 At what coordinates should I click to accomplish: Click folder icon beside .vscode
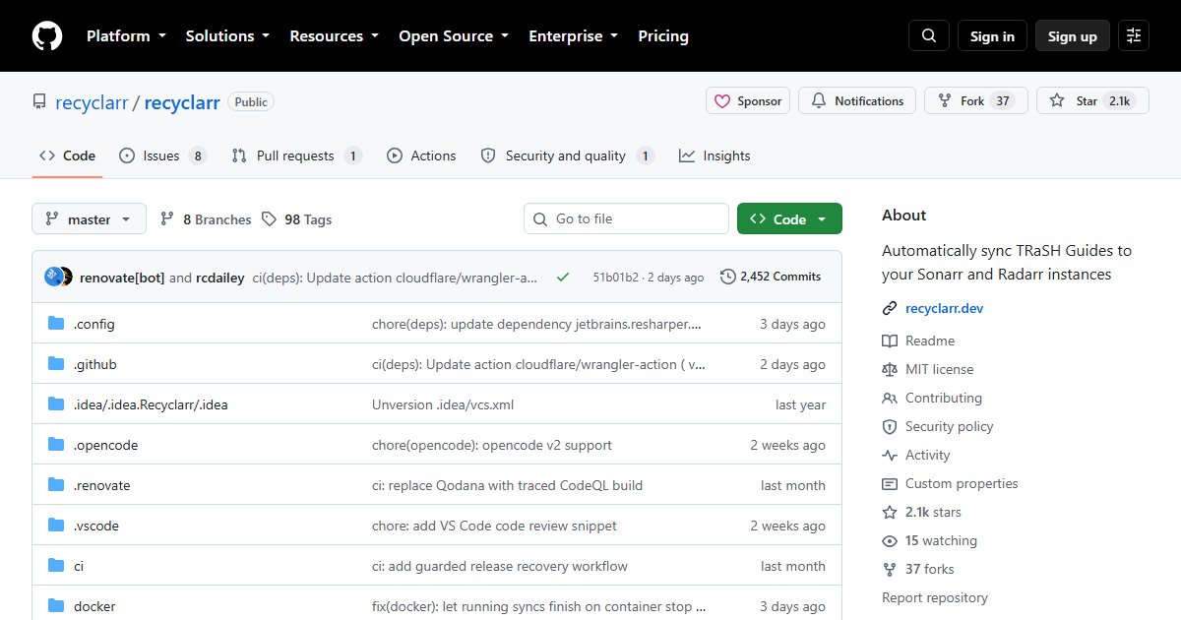tap(56, 526)
